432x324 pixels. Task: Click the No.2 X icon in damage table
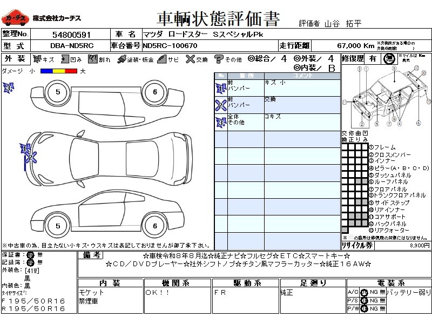tap(221, 105)
